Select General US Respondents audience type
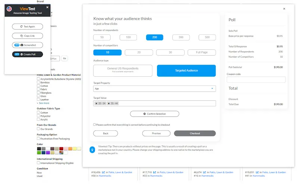 (123, 70)
